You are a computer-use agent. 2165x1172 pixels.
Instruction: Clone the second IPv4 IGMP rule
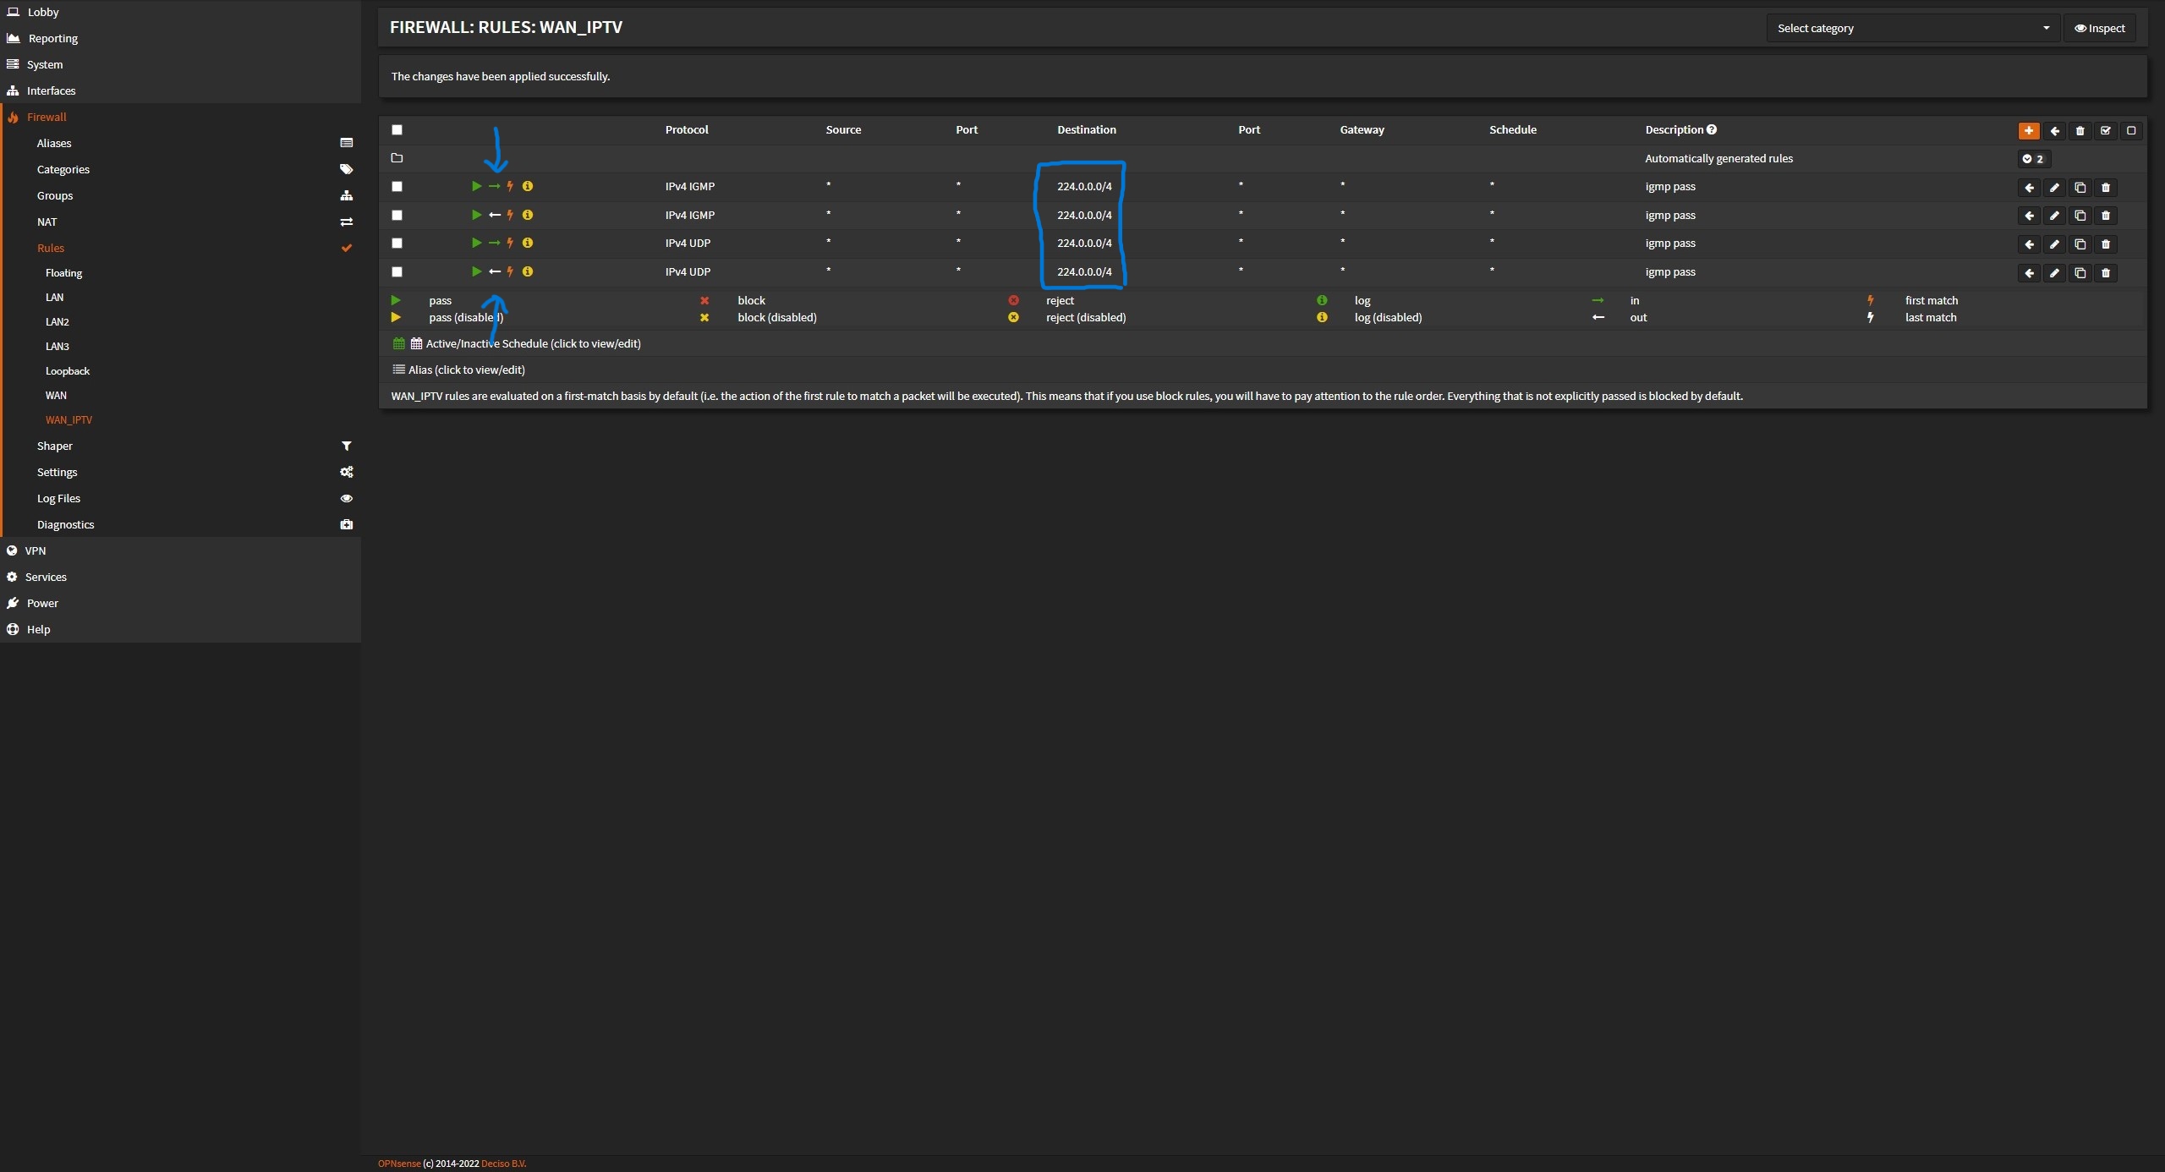click(x=2080, y=216)
